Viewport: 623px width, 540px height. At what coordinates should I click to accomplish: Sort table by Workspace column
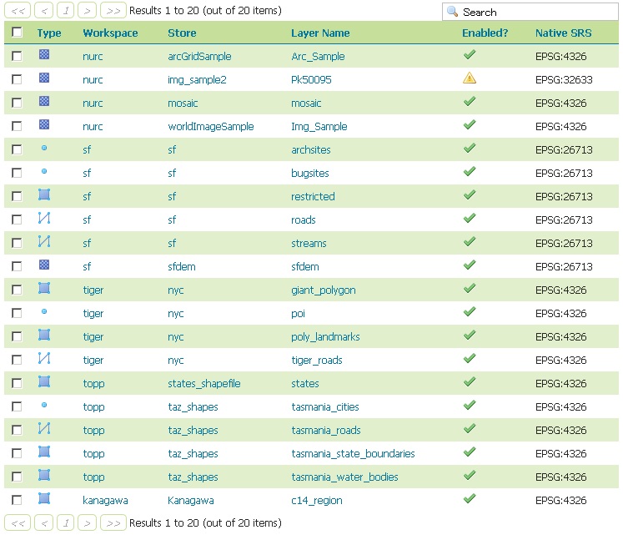point(110,33)
